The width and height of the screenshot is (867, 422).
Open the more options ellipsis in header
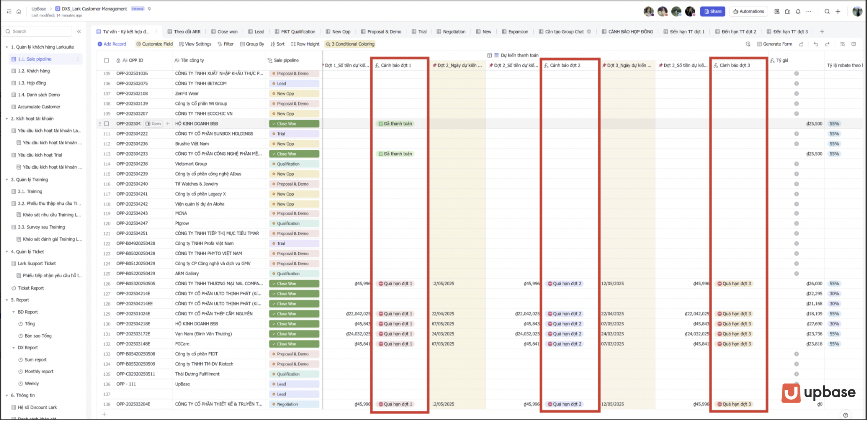[x=809, y=11]
